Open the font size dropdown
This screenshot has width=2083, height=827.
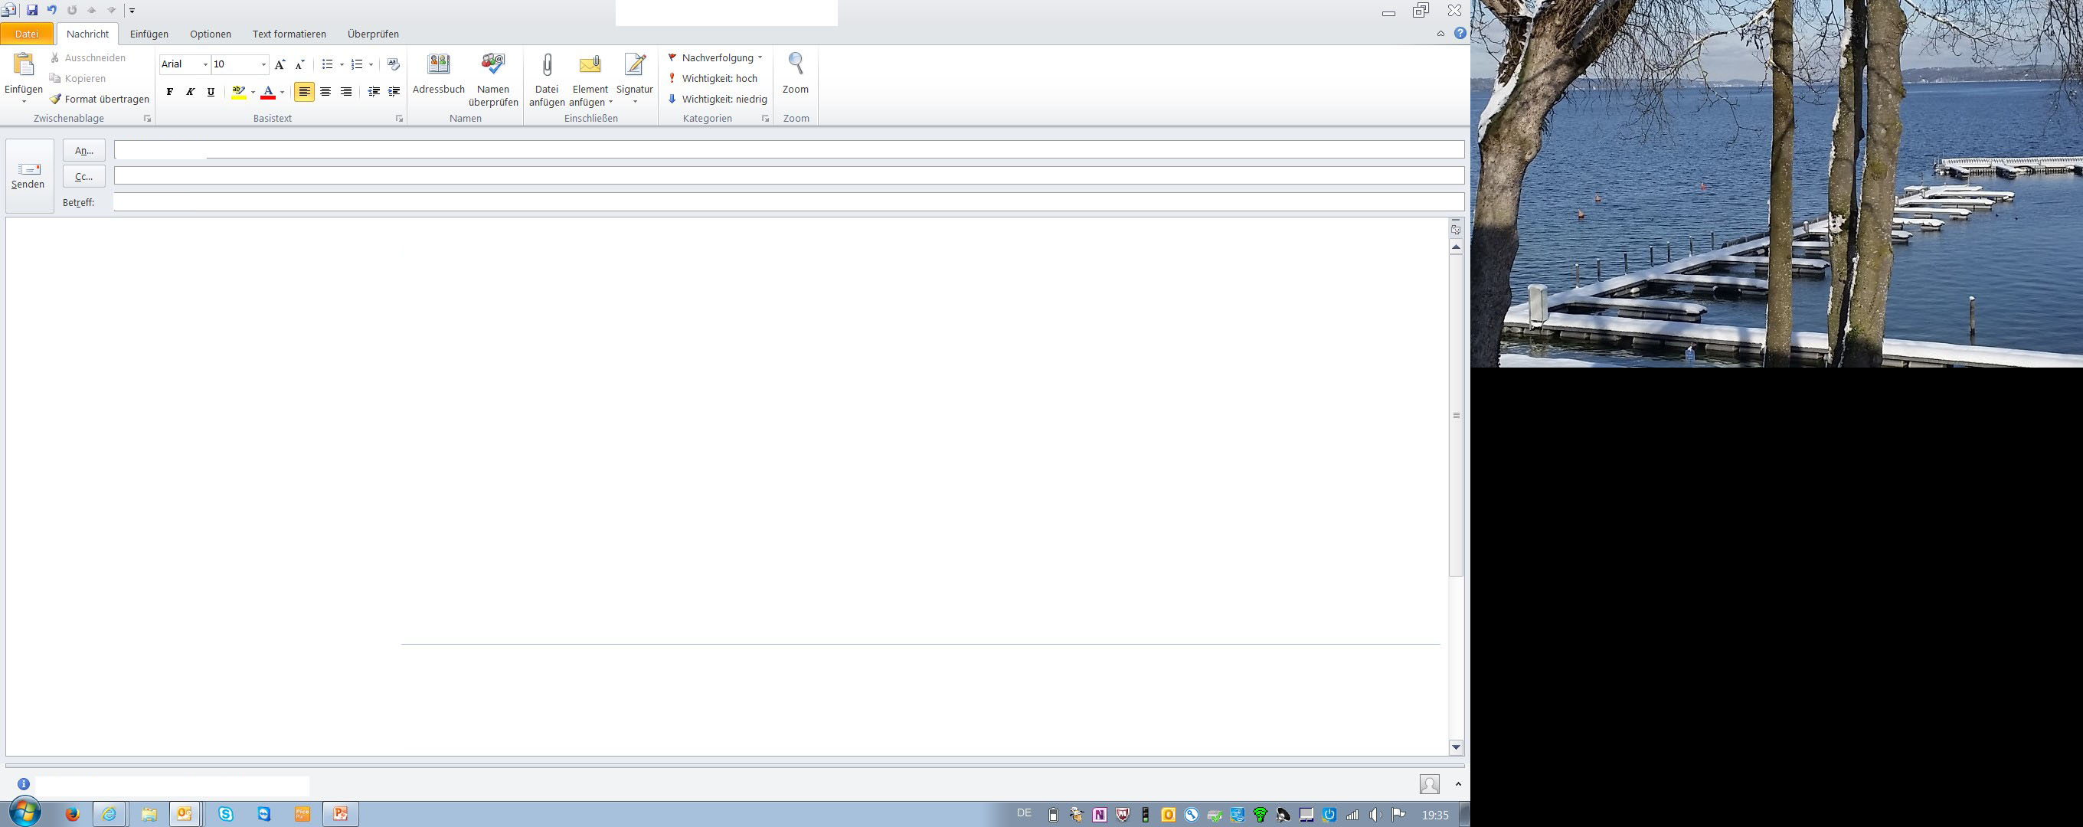(263, 64)
